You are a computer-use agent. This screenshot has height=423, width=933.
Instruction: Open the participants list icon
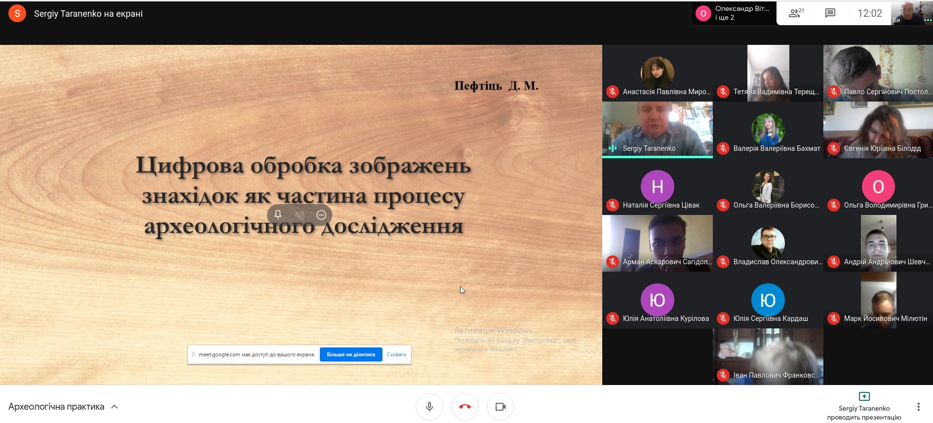[x=796, y=13]
